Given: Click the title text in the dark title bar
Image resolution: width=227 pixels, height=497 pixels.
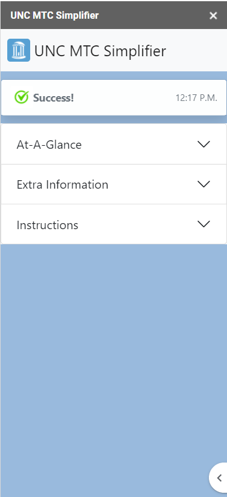Looking at the screenshot, I should click(x=54, y=15).
